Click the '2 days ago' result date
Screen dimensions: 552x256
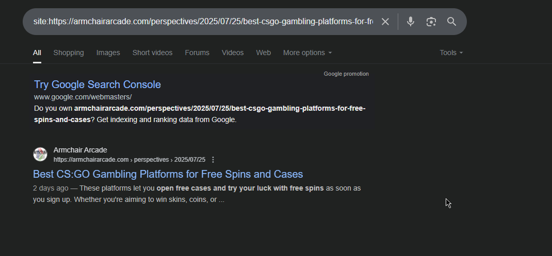pos(51,189)
